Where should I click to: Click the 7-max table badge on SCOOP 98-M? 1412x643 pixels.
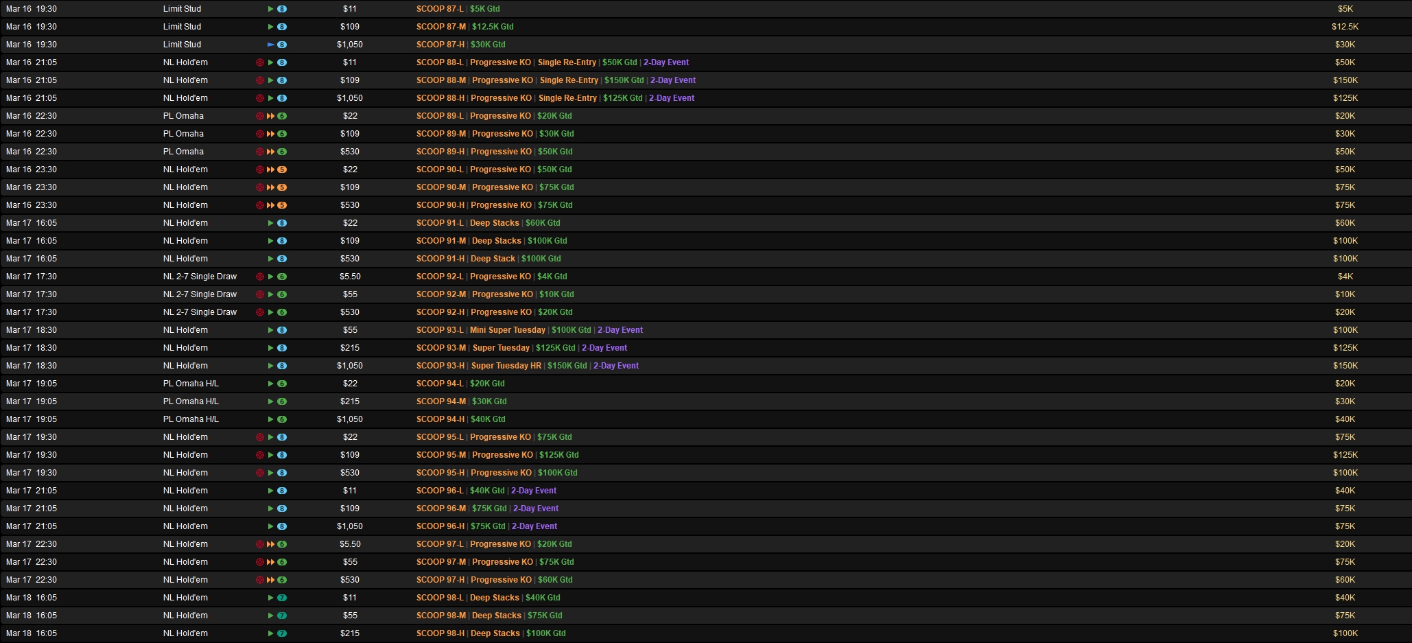282,616
